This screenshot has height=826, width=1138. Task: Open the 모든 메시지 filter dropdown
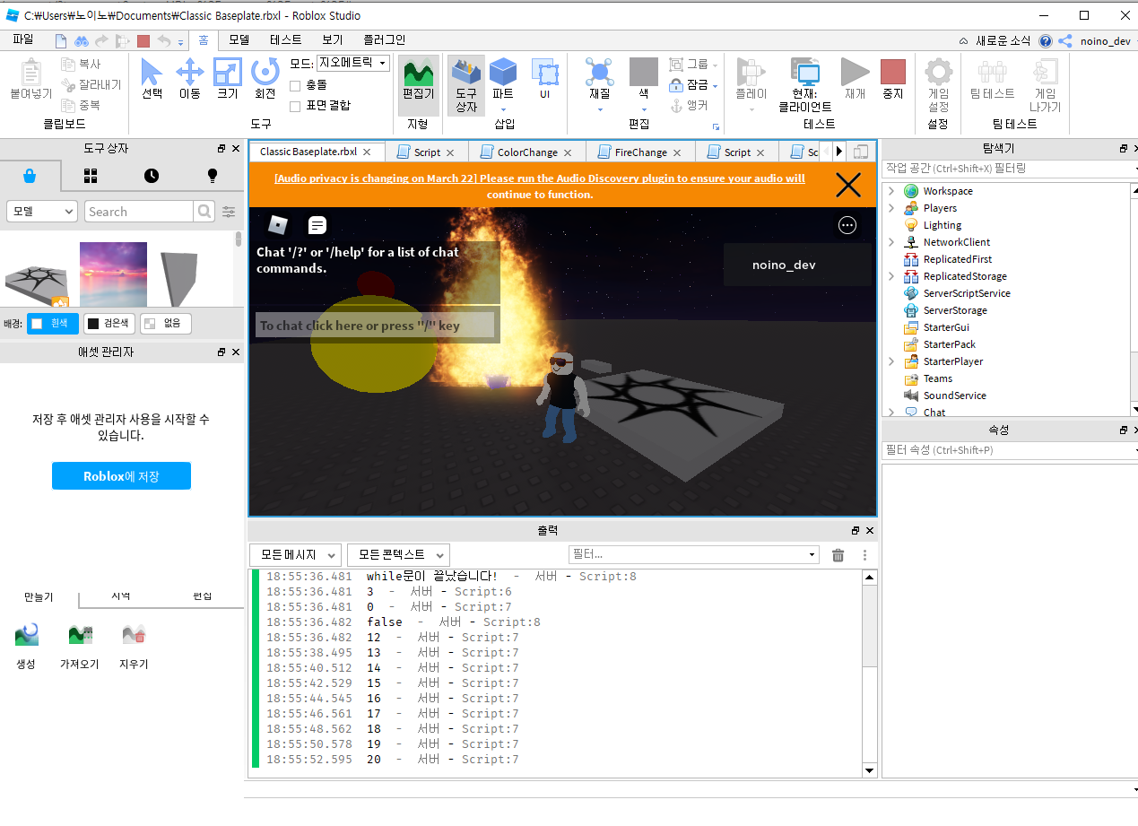click(x=295, y=555)
